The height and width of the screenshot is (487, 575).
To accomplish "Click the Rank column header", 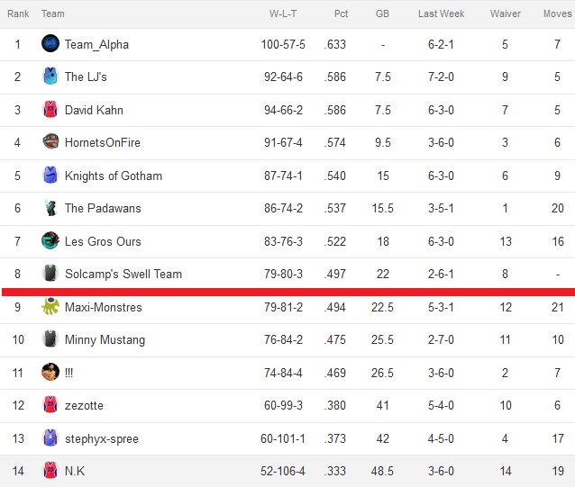I will pos(18,14).
